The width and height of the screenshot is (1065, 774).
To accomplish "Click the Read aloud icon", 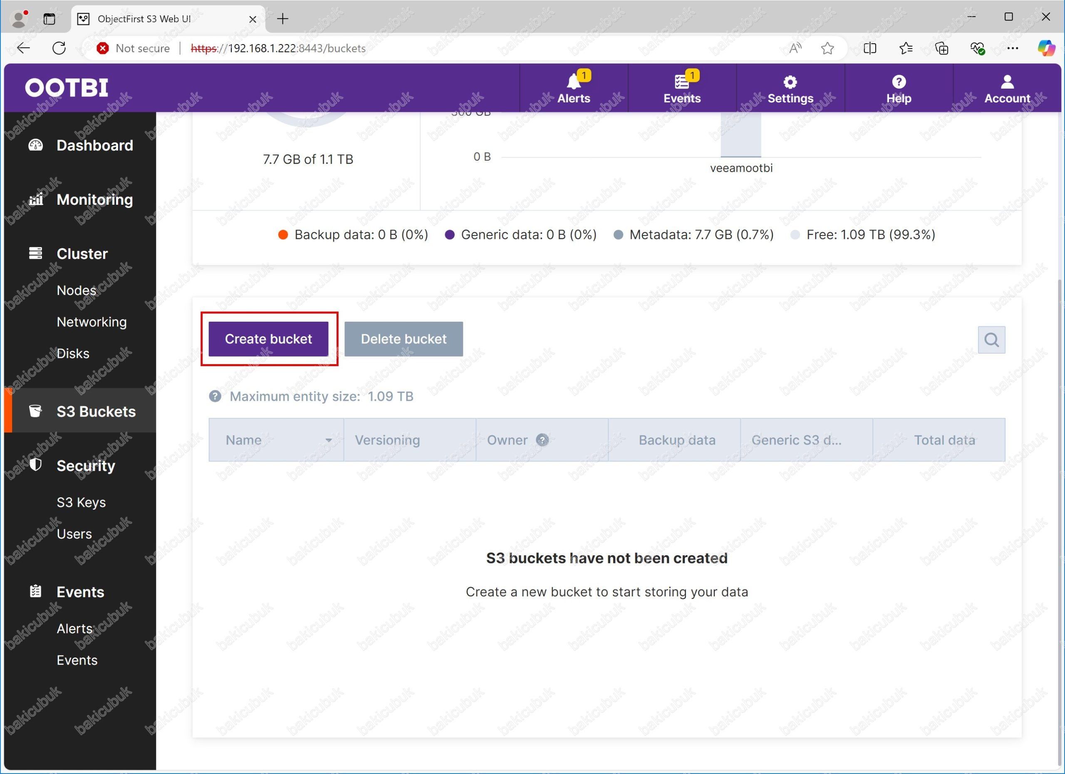I will pyautogui.click(x=795, y=48).
